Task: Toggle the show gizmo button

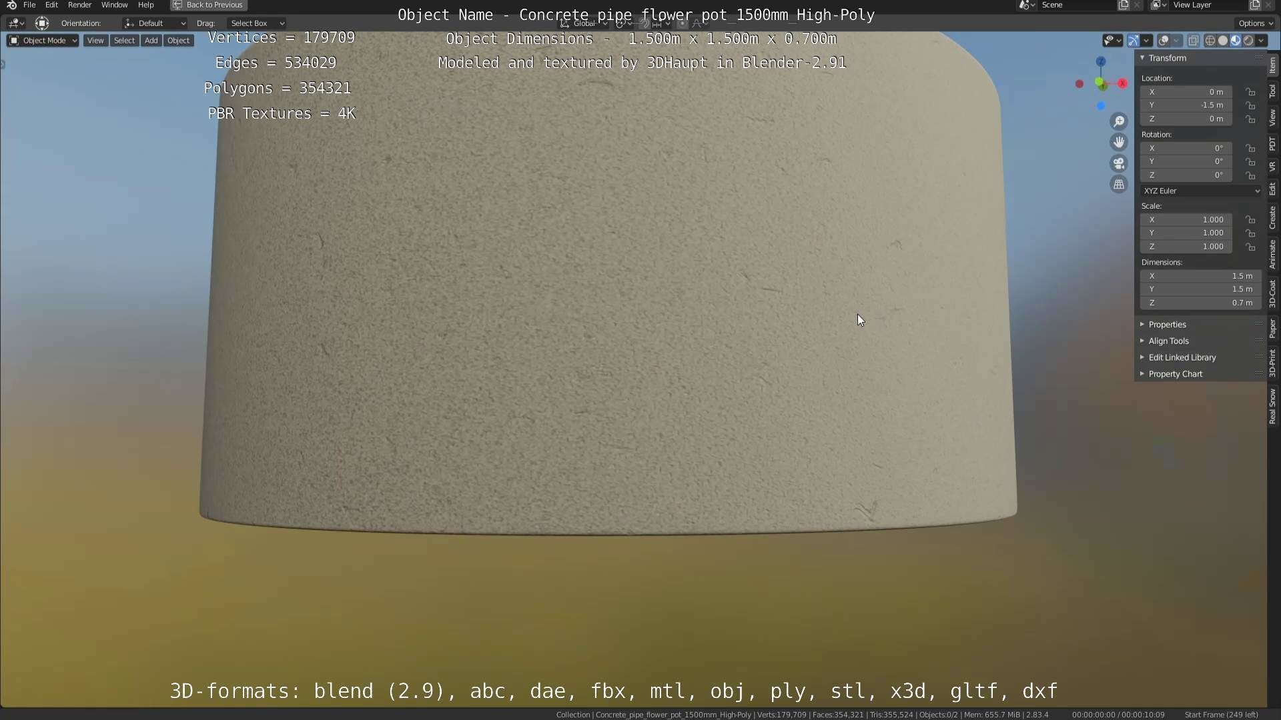Action: [1133, 41]
